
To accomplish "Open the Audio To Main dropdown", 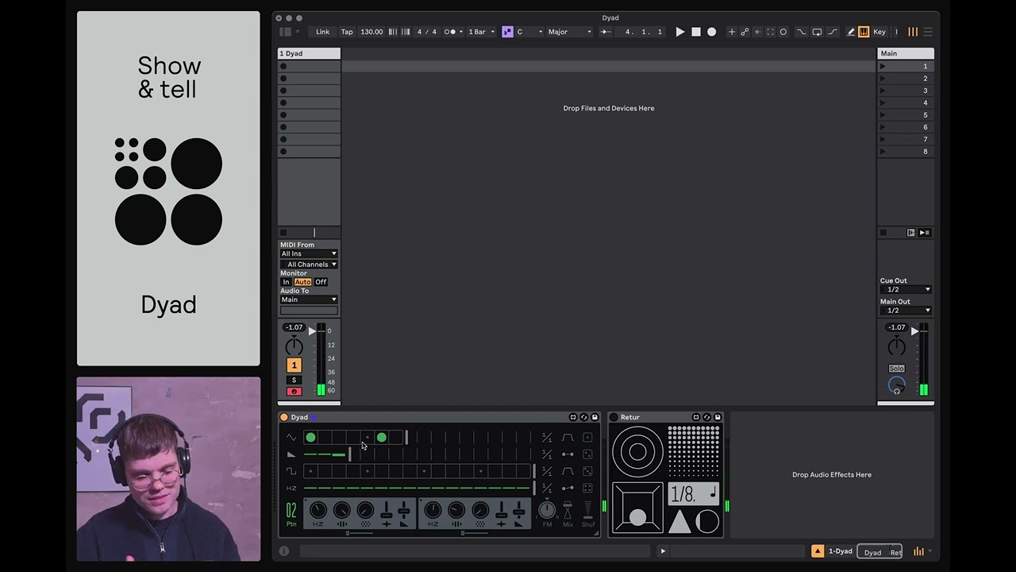I will [x=309, y=300].
